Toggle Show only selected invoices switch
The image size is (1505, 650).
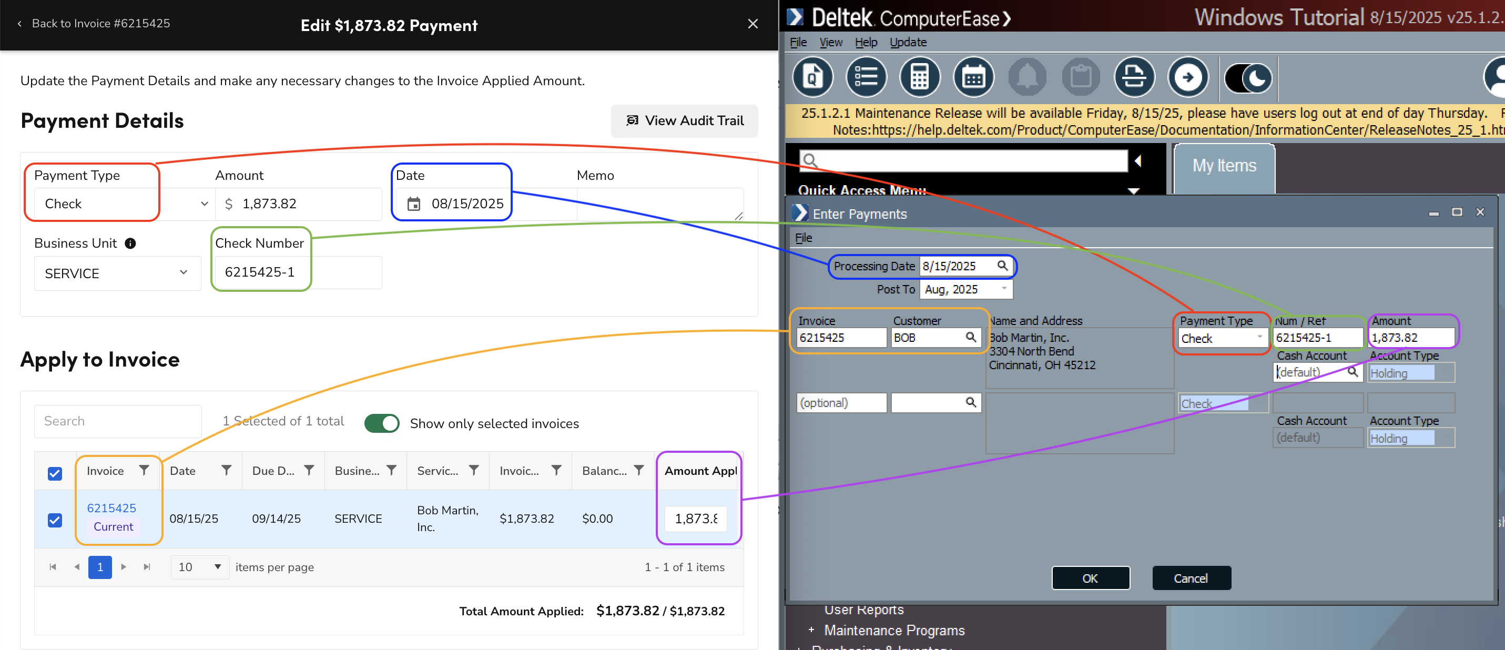(381, 423)
